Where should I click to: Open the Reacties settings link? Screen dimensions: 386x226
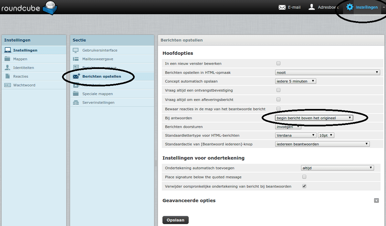coord(21,76)
